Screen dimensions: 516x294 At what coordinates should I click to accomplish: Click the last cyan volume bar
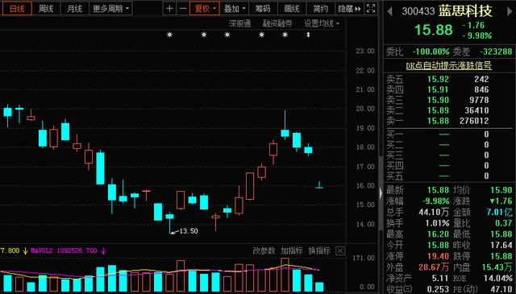pyautogui.click(x=319, y=287)
